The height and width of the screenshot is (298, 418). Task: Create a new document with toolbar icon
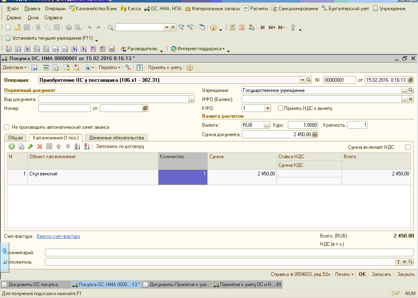click(8, 27)
